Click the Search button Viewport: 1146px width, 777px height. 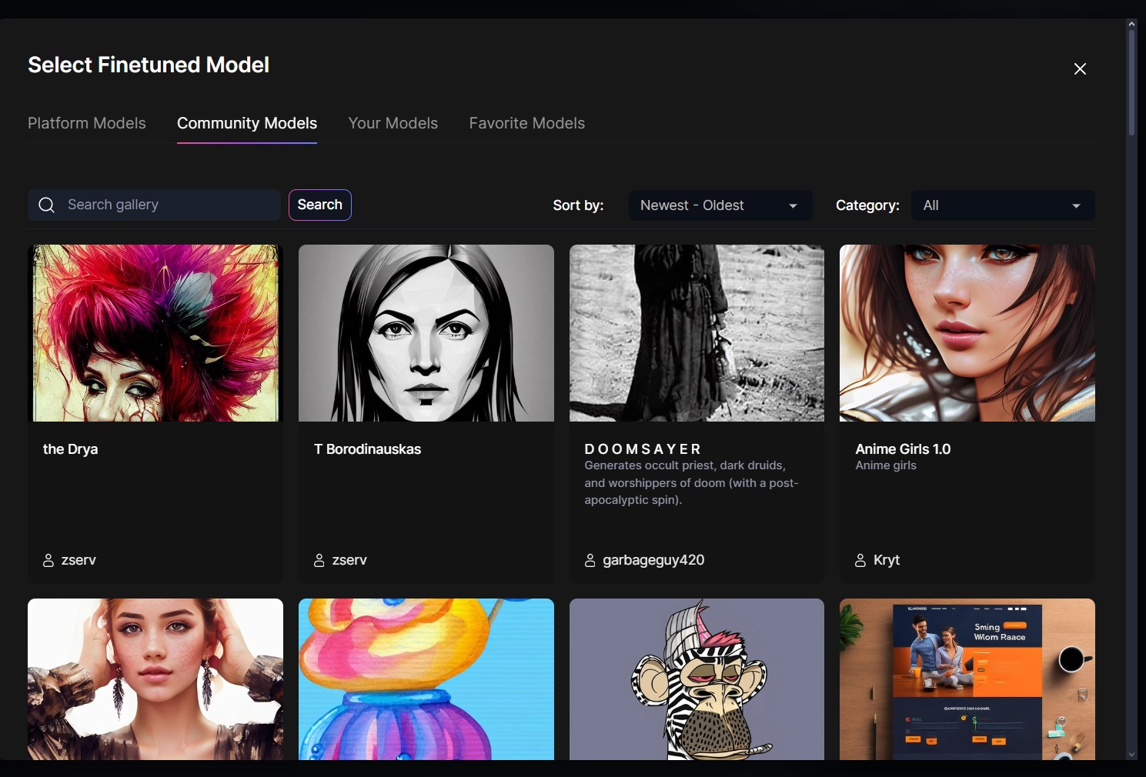click(x=320, y=205)
